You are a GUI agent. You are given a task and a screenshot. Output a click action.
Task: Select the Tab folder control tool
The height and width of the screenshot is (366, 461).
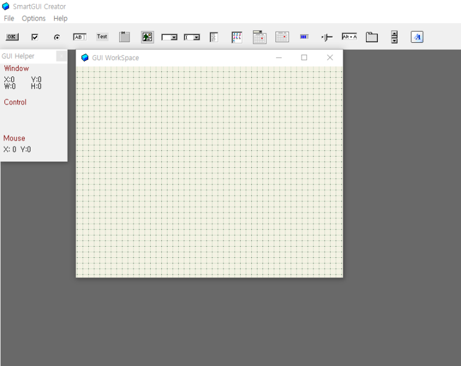click(372, 37)
